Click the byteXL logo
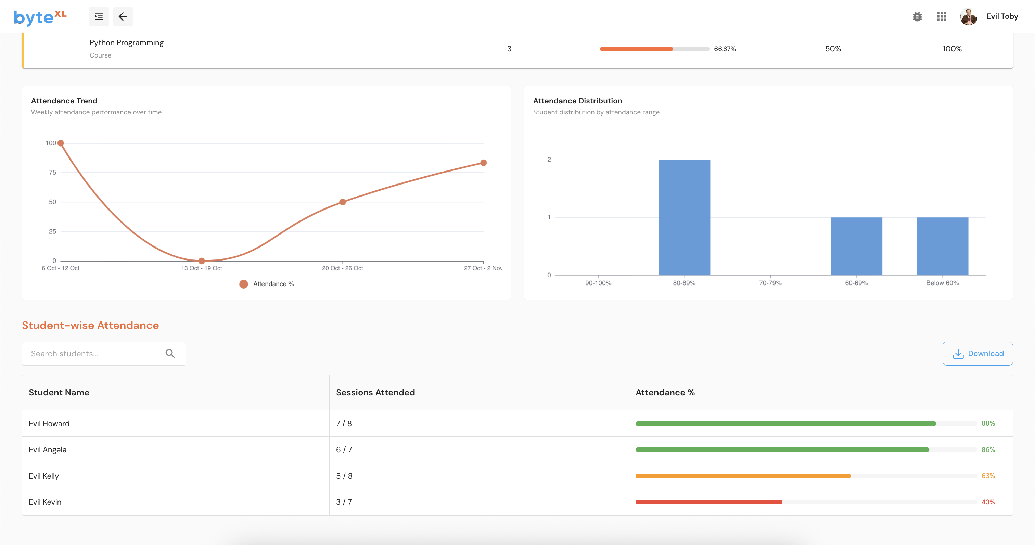Screen dimensions: 1035x545 pyautogui.click(x=39, y=17)
